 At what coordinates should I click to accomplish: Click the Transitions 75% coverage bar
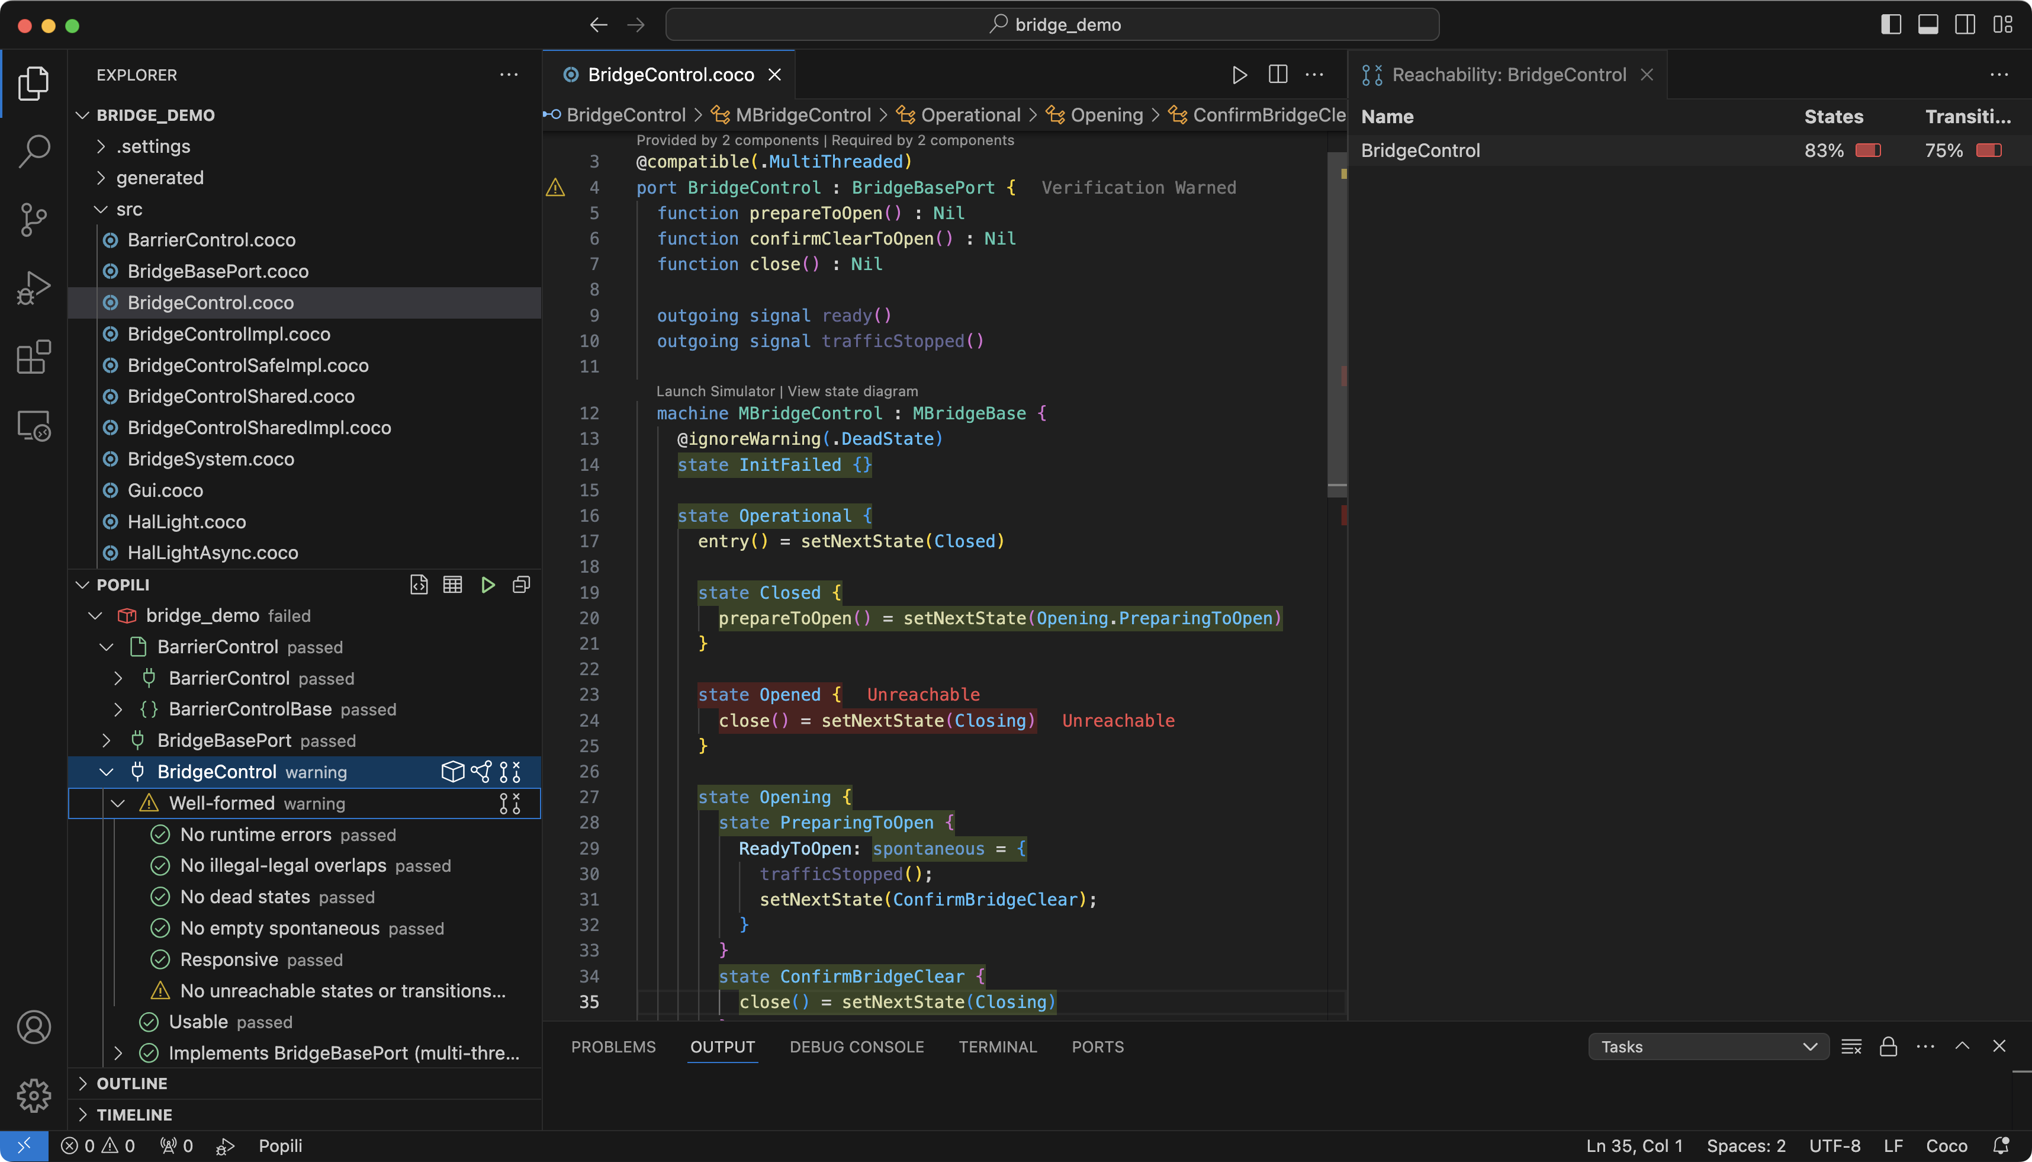point(1988,150)
